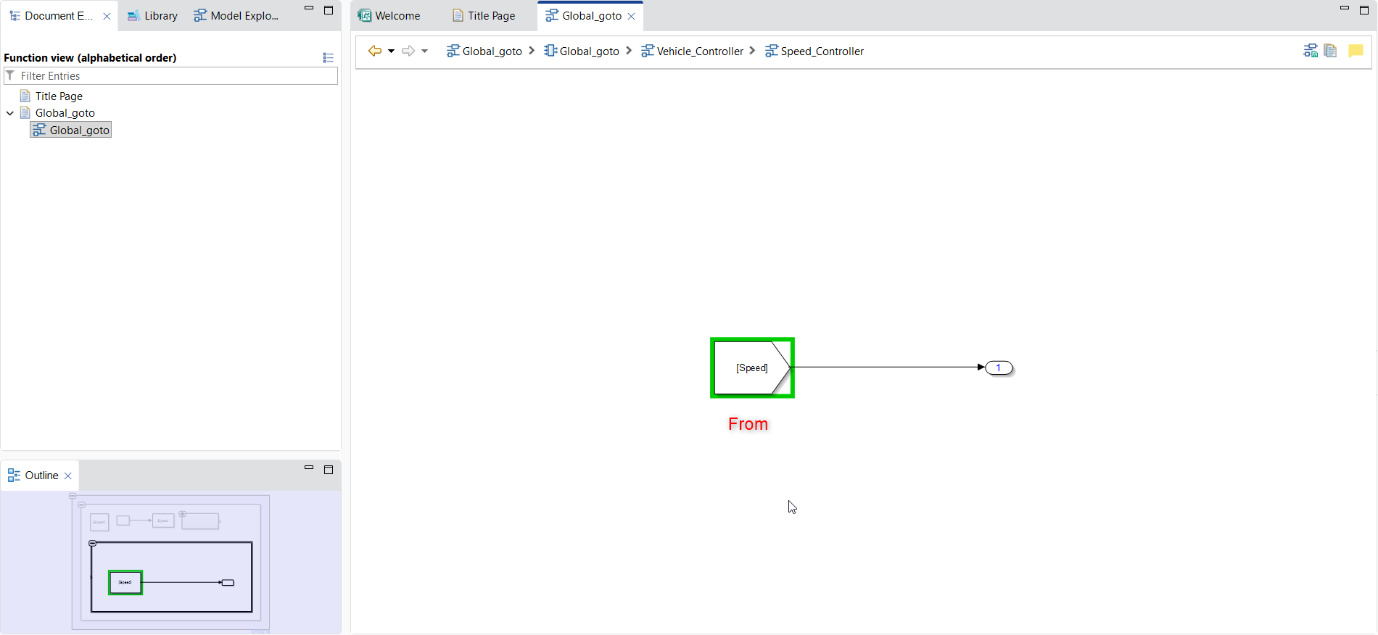Switch to the Document Explorer tab
Viewport: 1378px width, 635px height.
pyautogui.click(x=58, y=16)
